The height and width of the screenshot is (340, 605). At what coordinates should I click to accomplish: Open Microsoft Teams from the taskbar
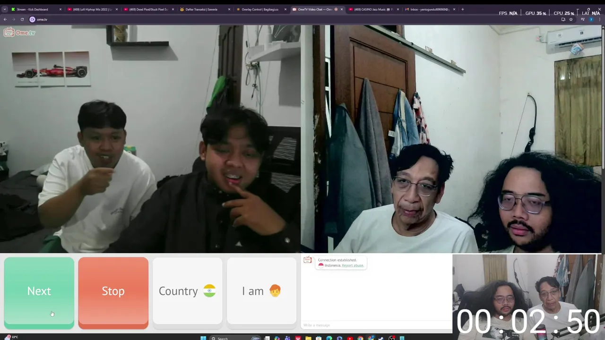(x=287, y=338)
